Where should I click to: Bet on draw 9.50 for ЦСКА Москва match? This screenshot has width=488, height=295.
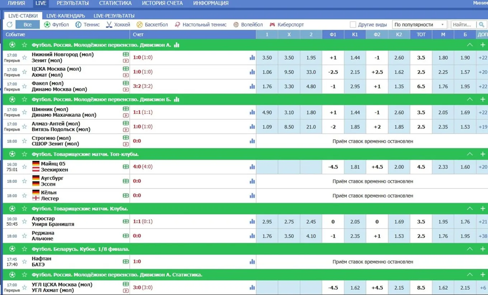(x=289, y=72)
